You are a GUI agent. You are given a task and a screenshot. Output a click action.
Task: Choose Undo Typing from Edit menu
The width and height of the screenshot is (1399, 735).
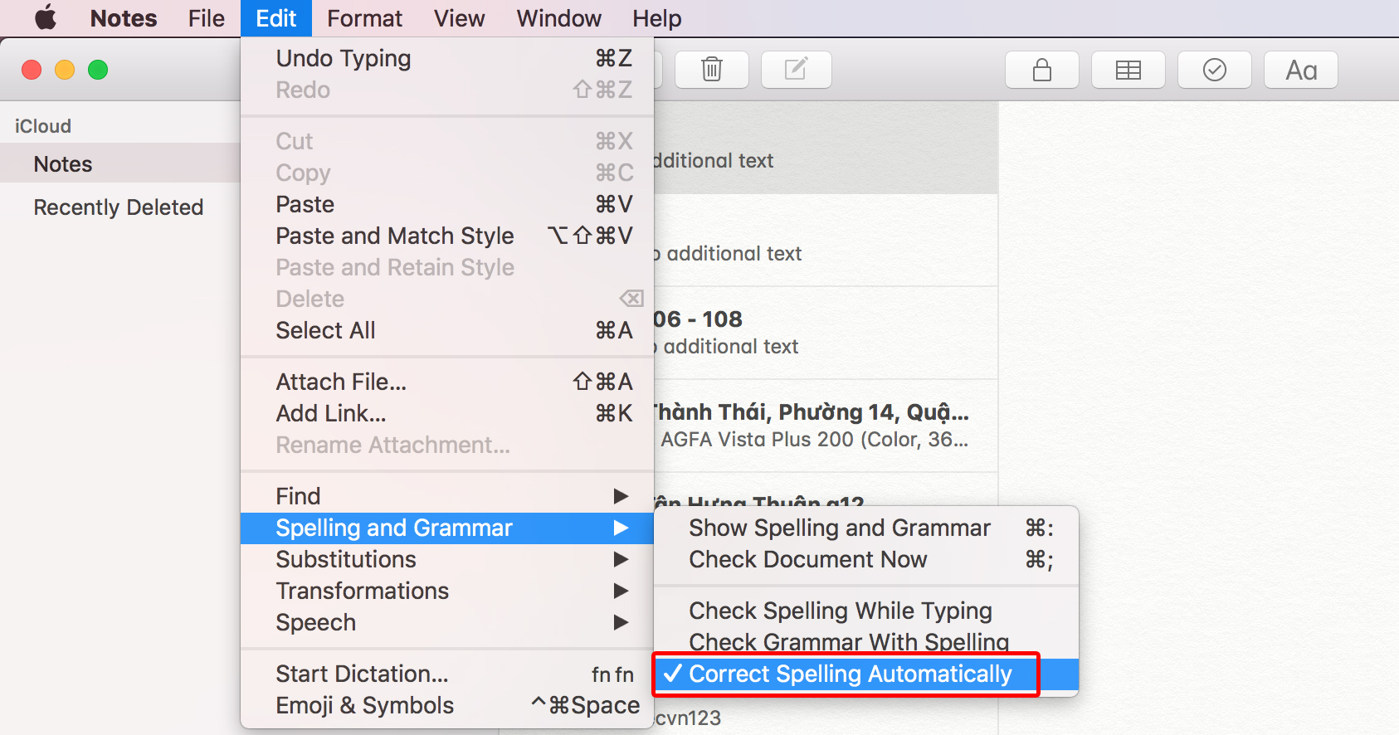pos(343,58)
